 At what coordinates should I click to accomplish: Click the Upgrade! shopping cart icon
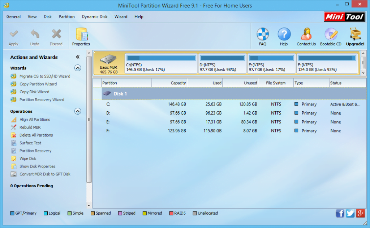355,34
